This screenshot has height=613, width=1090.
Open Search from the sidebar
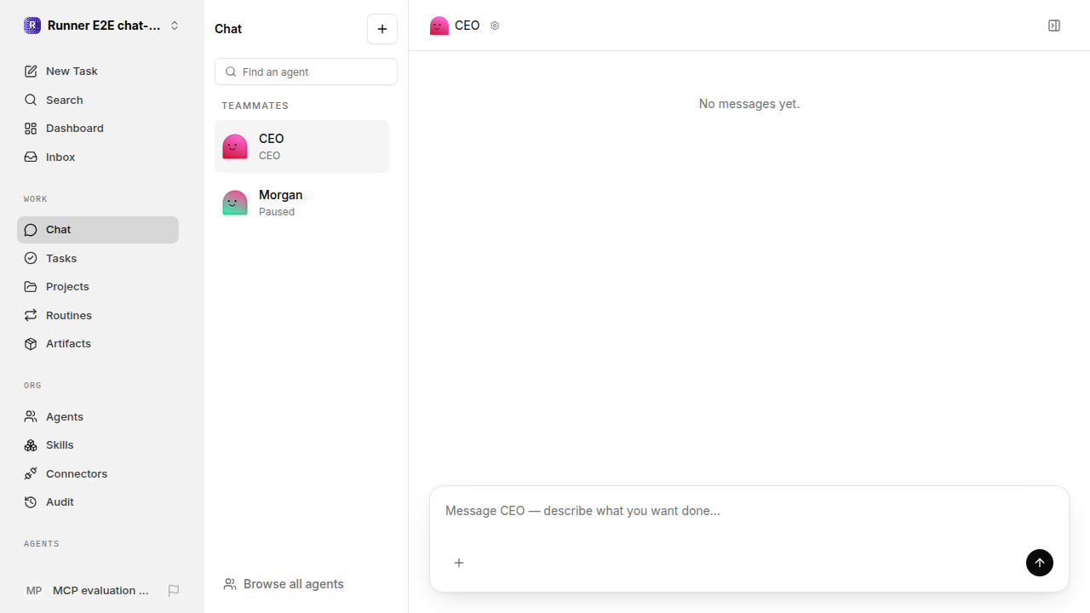click(98, 100)
